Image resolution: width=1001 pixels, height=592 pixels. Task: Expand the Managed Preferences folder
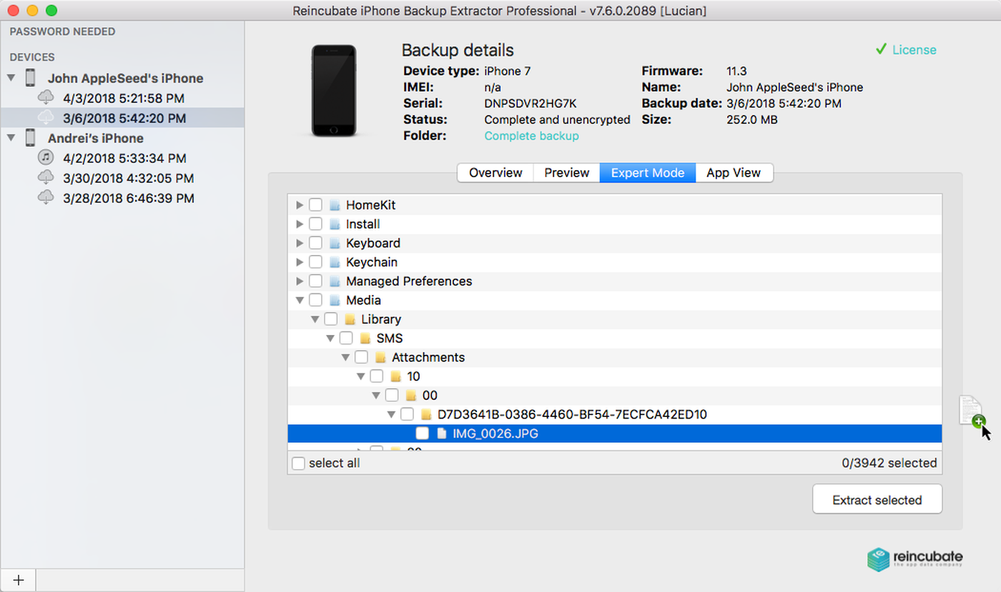300,281
